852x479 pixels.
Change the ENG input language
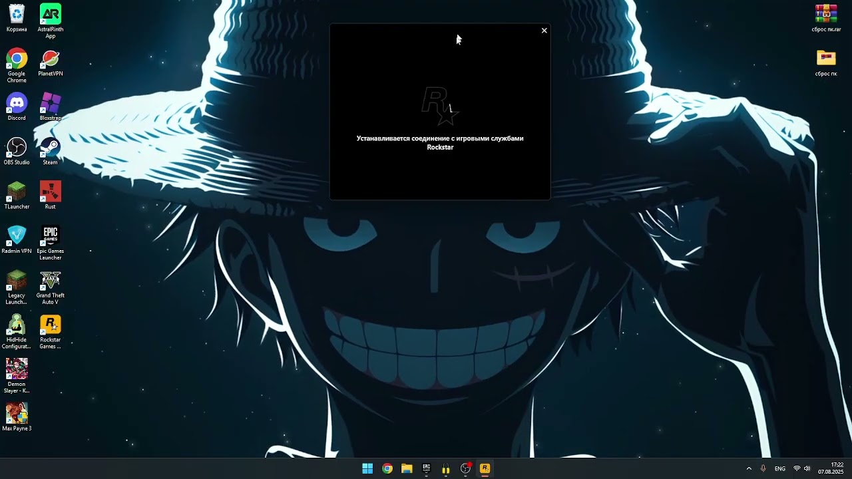780,468
